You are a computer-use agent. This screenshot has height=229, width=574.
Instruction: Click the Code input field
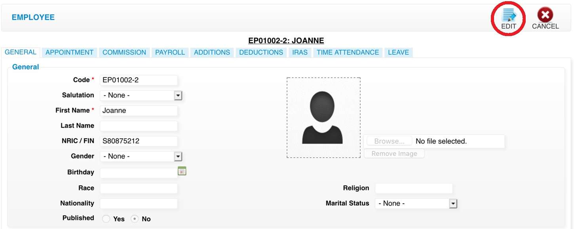click(x=139, y=80)
